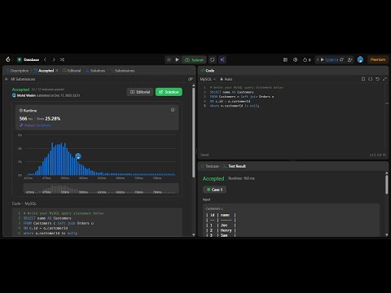
Task: Click the format code braces icon
Action: [371, 79]
